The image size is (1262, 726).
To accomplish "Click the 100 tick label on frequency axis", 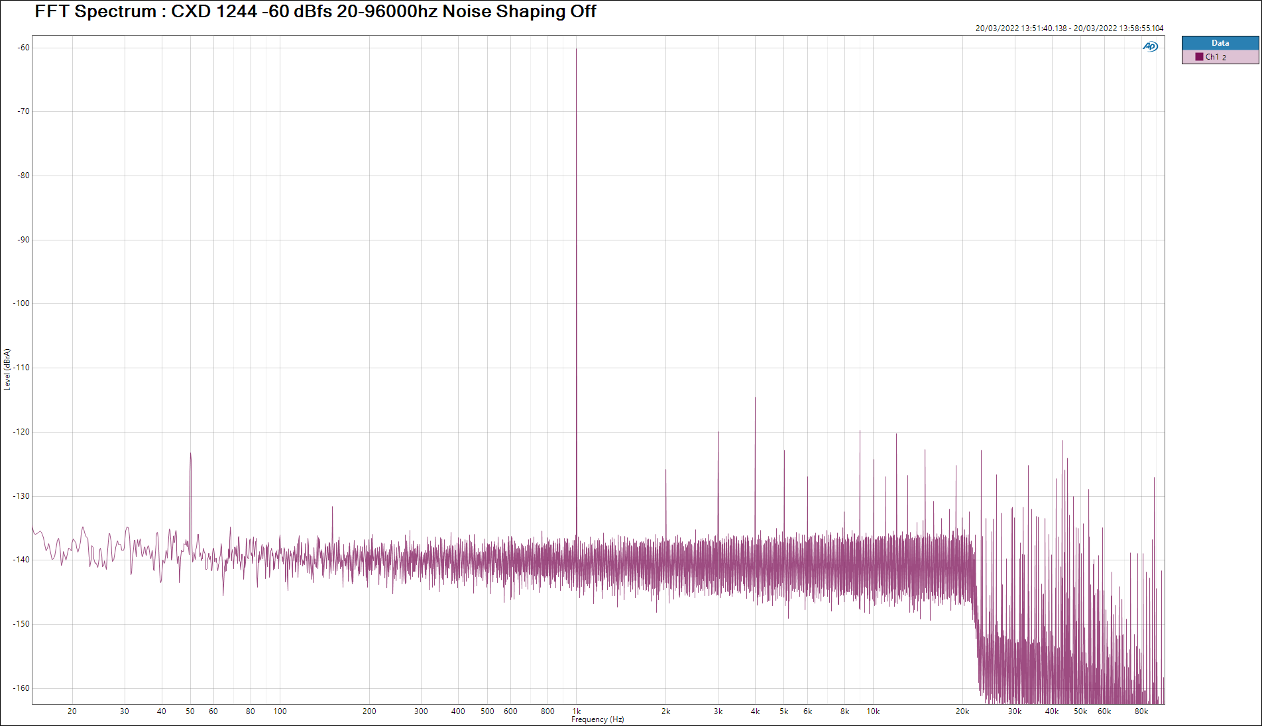I will [280, 711].
